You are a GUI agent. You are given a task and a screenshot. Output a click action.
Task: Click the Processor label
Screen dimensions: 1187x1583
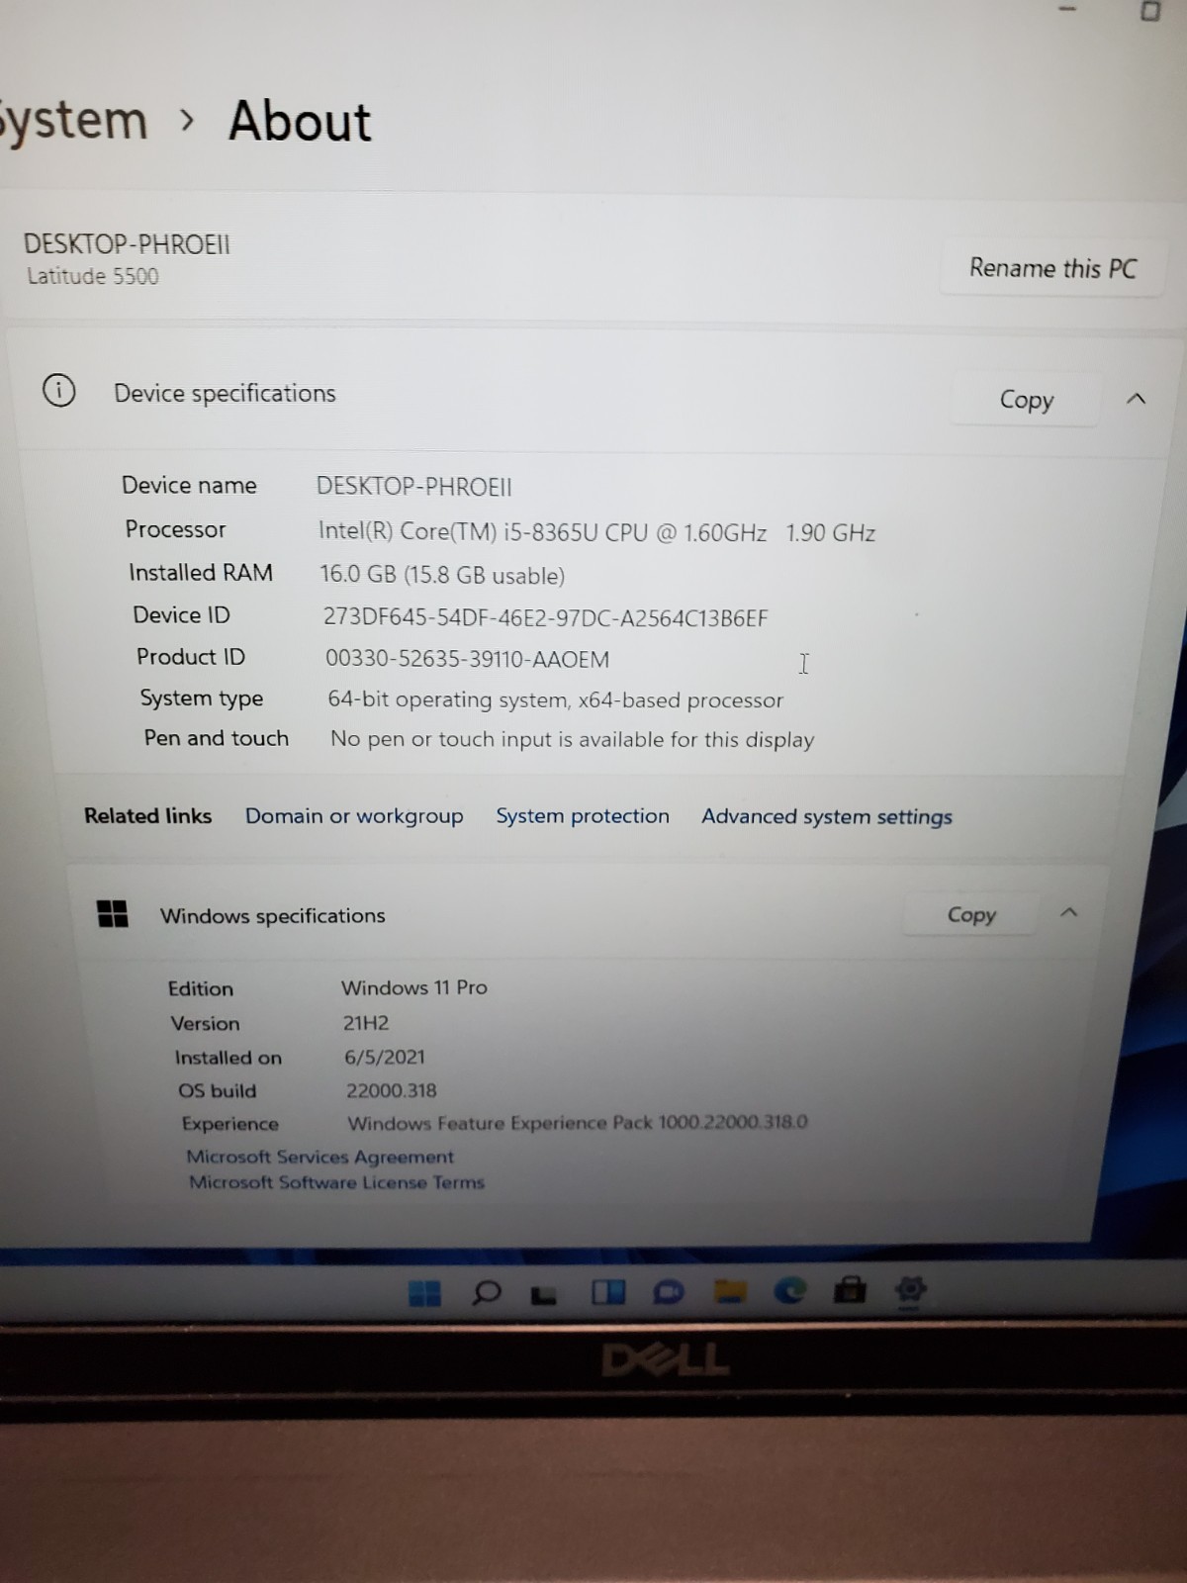click(175, 529)
